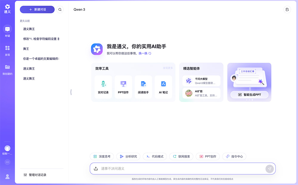
Task: Open the user profile avatar icon
Action: point(7,176)
